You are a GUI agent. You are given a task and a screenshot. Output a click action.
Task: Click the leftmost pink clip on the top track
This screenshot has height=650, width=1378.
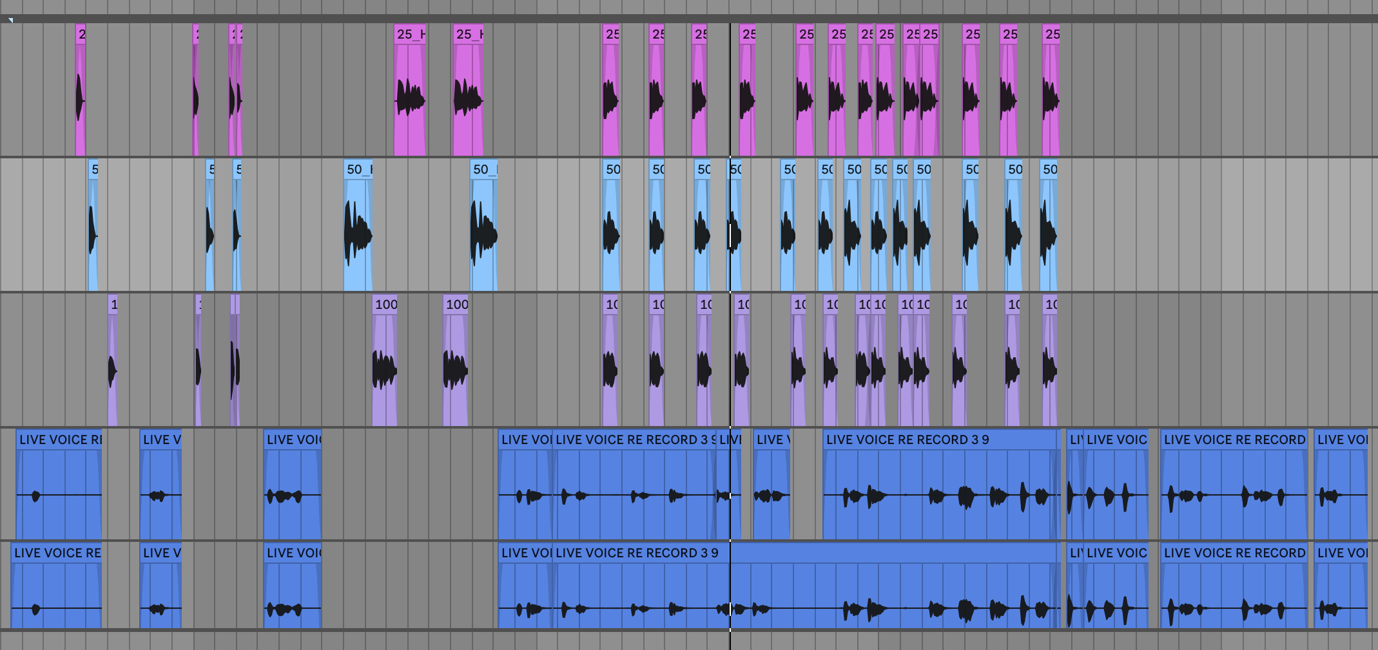[80, 90]
